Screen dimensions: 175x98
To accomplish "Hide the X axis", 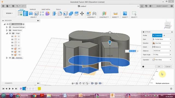I will [12, 39].
